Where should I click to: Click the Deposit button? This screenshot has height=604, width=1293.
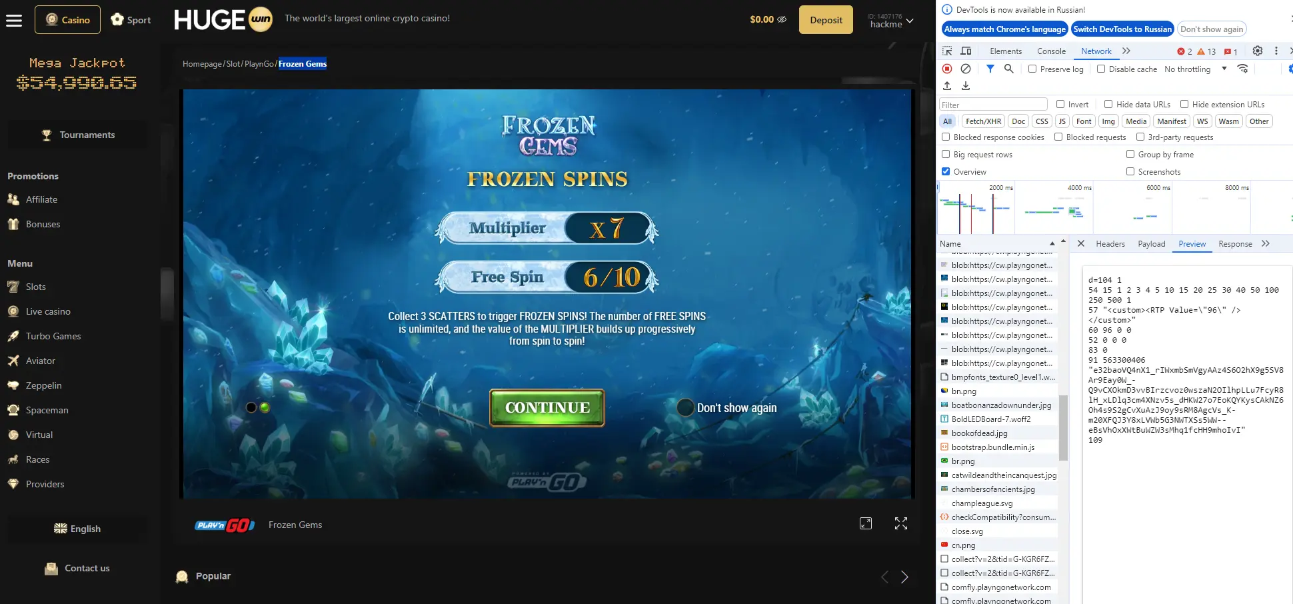(x=826, y=20)
